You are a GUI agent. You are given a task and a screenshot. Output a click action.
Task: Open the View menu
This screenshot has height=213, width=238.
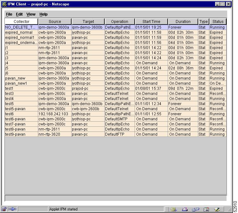coord(31,14)
